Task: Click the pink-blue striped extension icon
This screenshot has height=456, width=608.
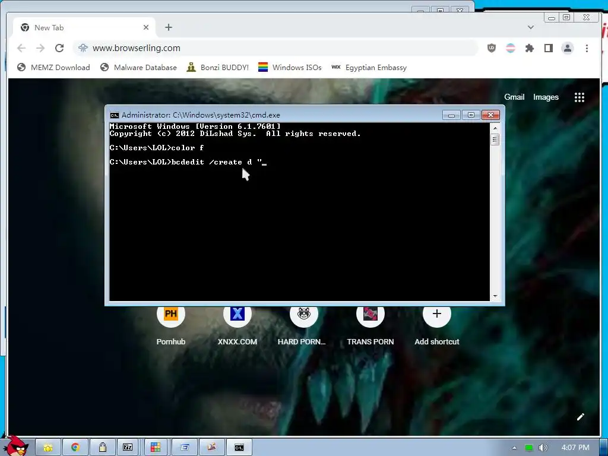Action: click(511, 48)
